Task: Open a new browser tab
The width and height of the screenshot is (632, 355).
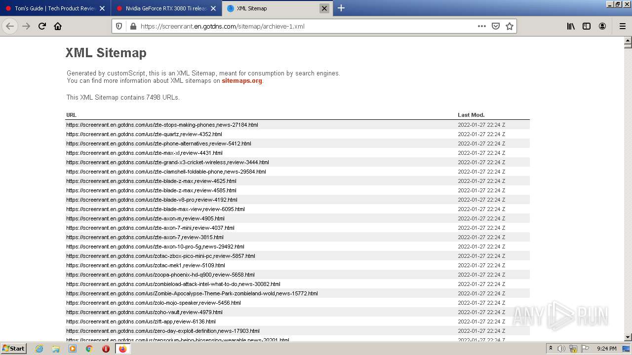Action: pyautogui.click(x=341, y=8)
